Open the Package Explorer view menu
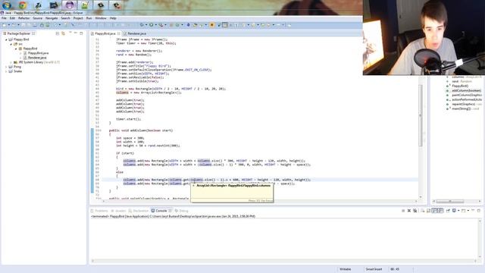The width and height of the screenshot is (485, 273). 70,33
